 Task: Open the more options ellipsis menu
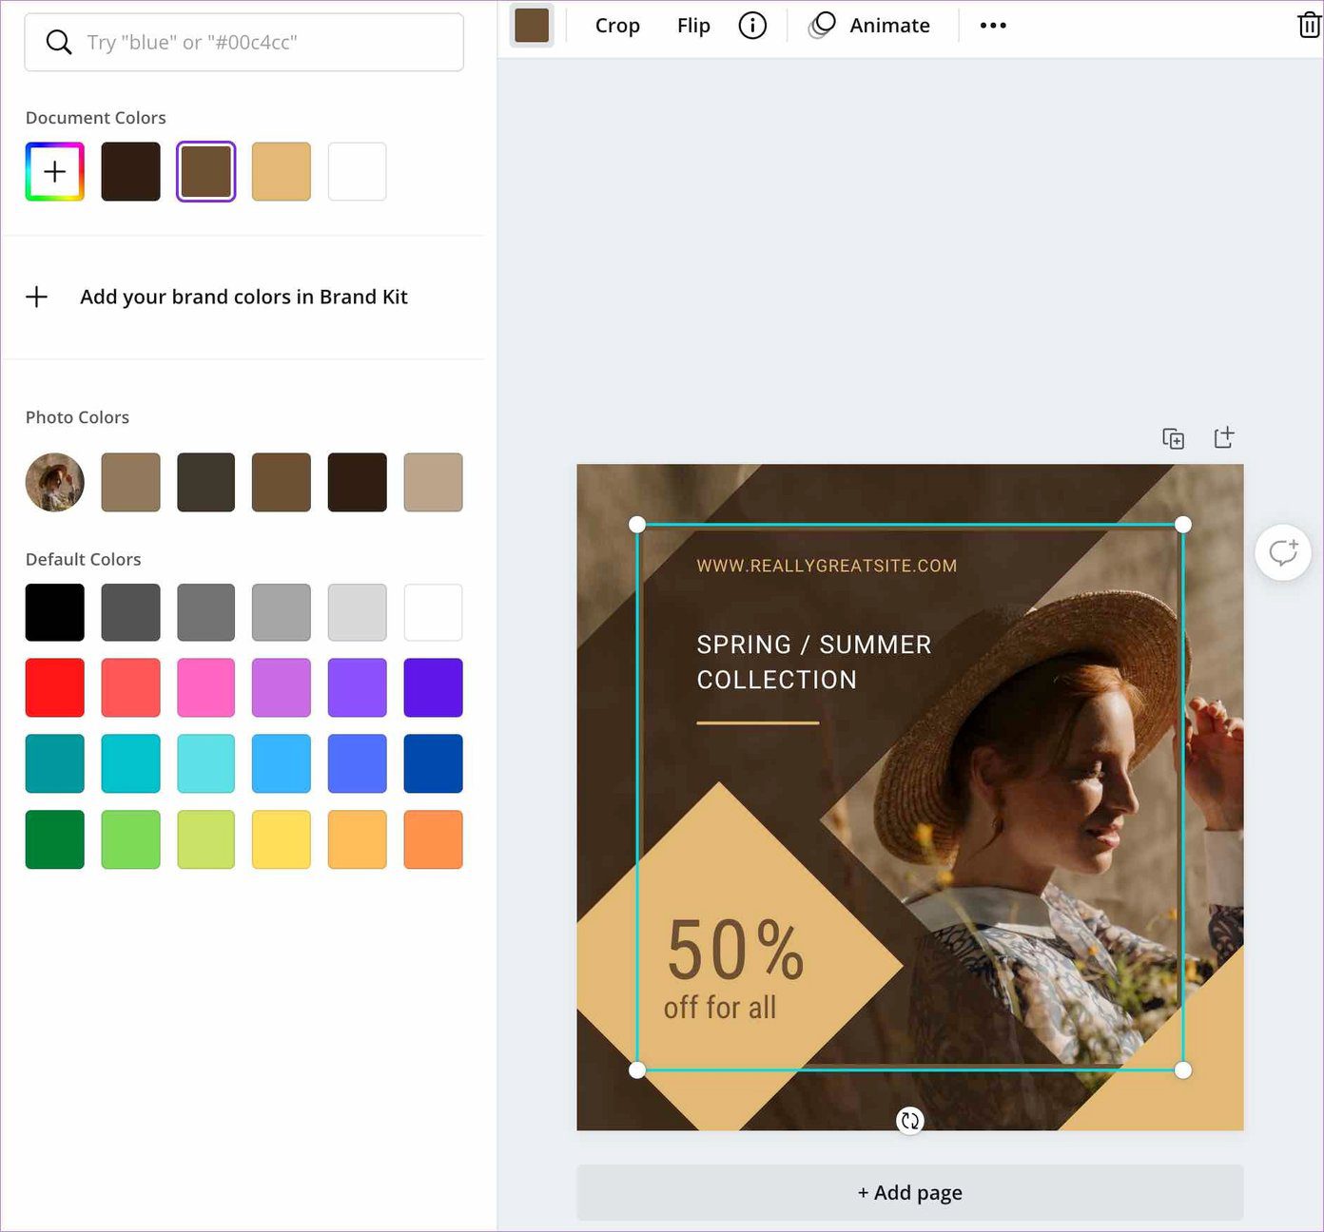coord(993,26)
